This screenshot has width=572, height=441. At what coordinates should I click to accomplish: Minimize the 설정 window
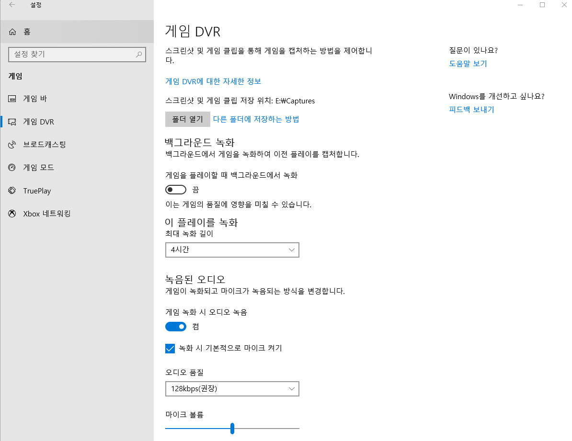(x=521, y=5)
